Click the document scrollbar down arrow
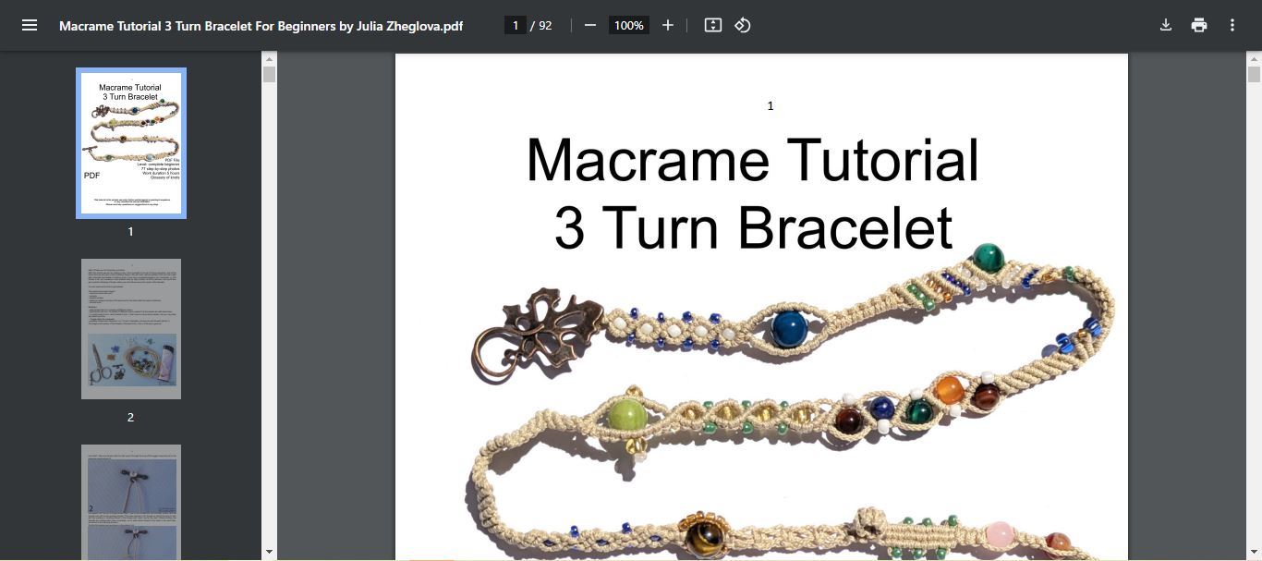 pos(1254,552)
